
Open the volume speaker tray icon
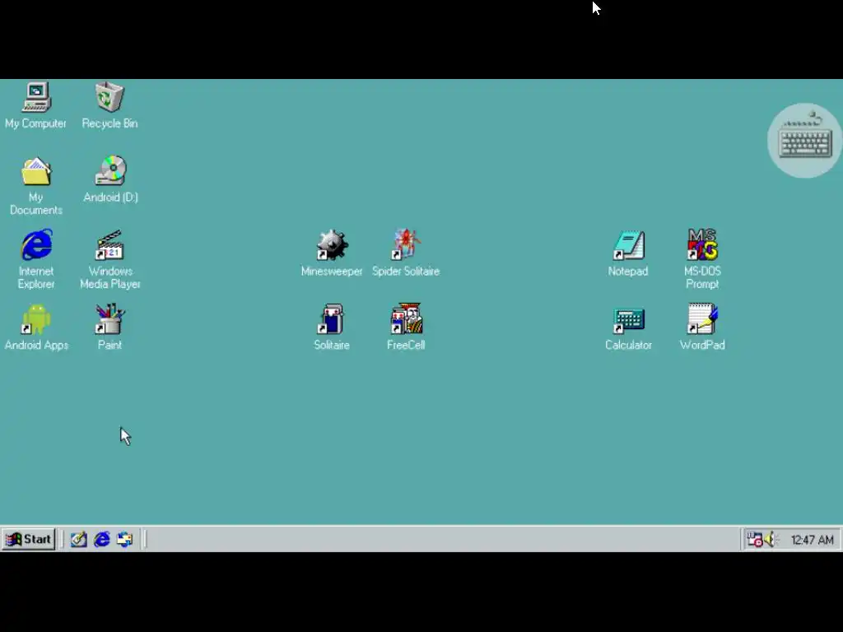[771, 540]
